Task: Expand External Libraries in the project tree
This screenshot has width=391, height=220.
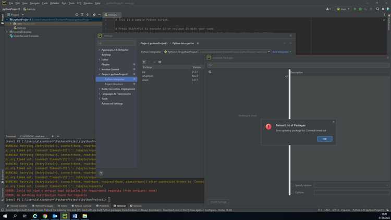Action: coord(7,32)
